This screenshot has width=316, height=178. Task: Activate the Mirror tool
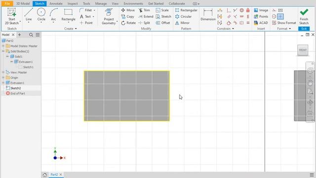click(182, 23)
